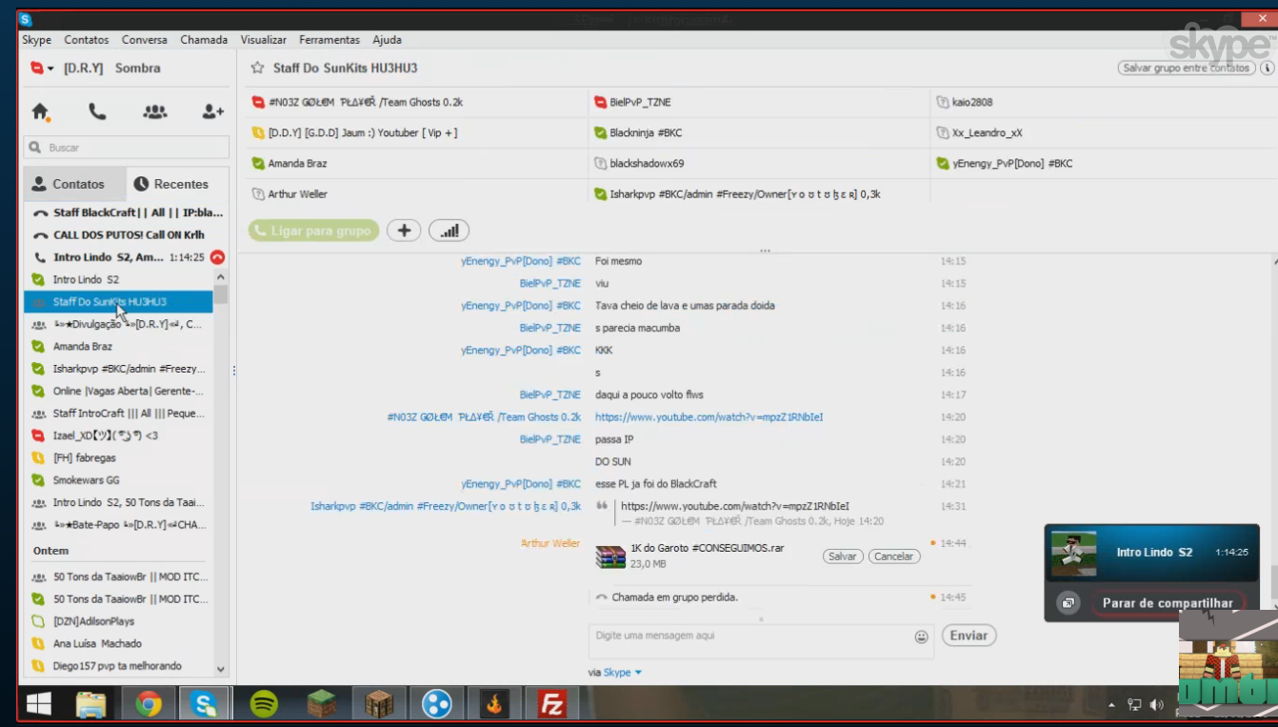The height and width of the screenshot is (727, 1278).
Task: Open Spotify from taskbar
Action: [264, 704]
